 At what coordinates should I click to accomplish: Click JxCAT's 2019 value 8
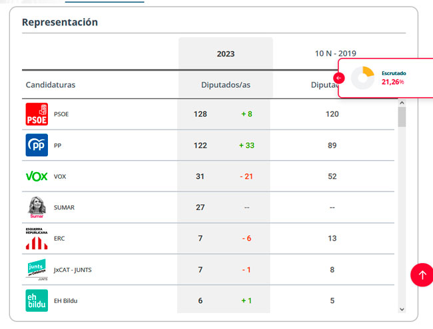[332, 270]
